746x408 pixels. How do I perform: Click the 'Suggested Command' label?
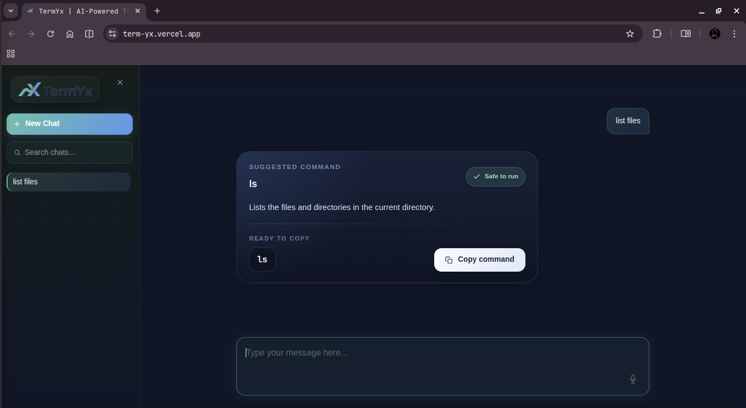tap(295, 167)
